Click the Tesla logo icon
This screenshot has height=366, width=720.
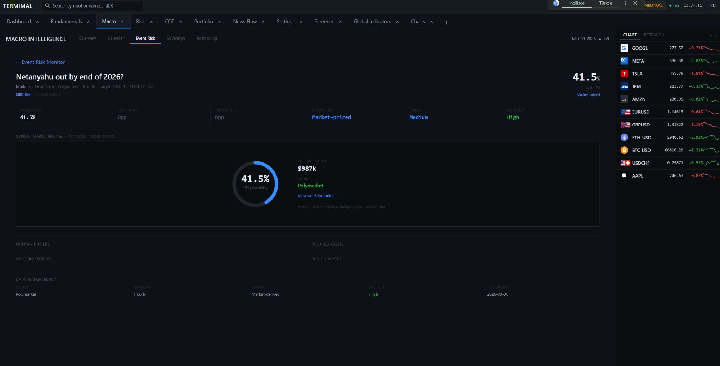[x=624, y=73]
